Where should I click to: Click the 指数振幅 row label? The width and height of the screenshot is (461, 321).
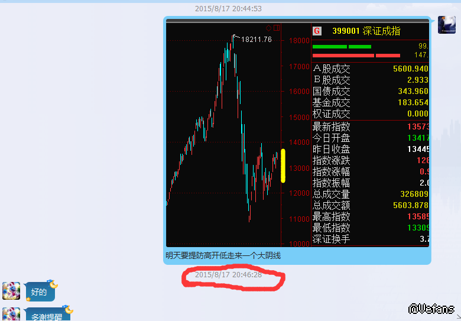click(x=332, y=183)
